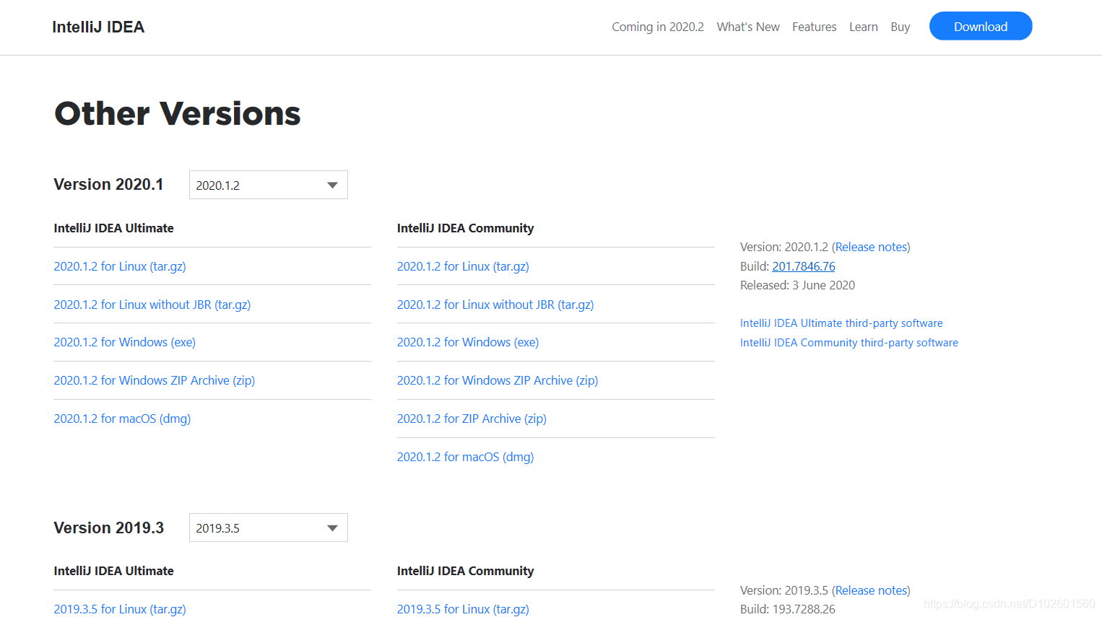
Task: Download Ultimate 2020.1.2 for macOS (dmg)
Action: point(122,419)
